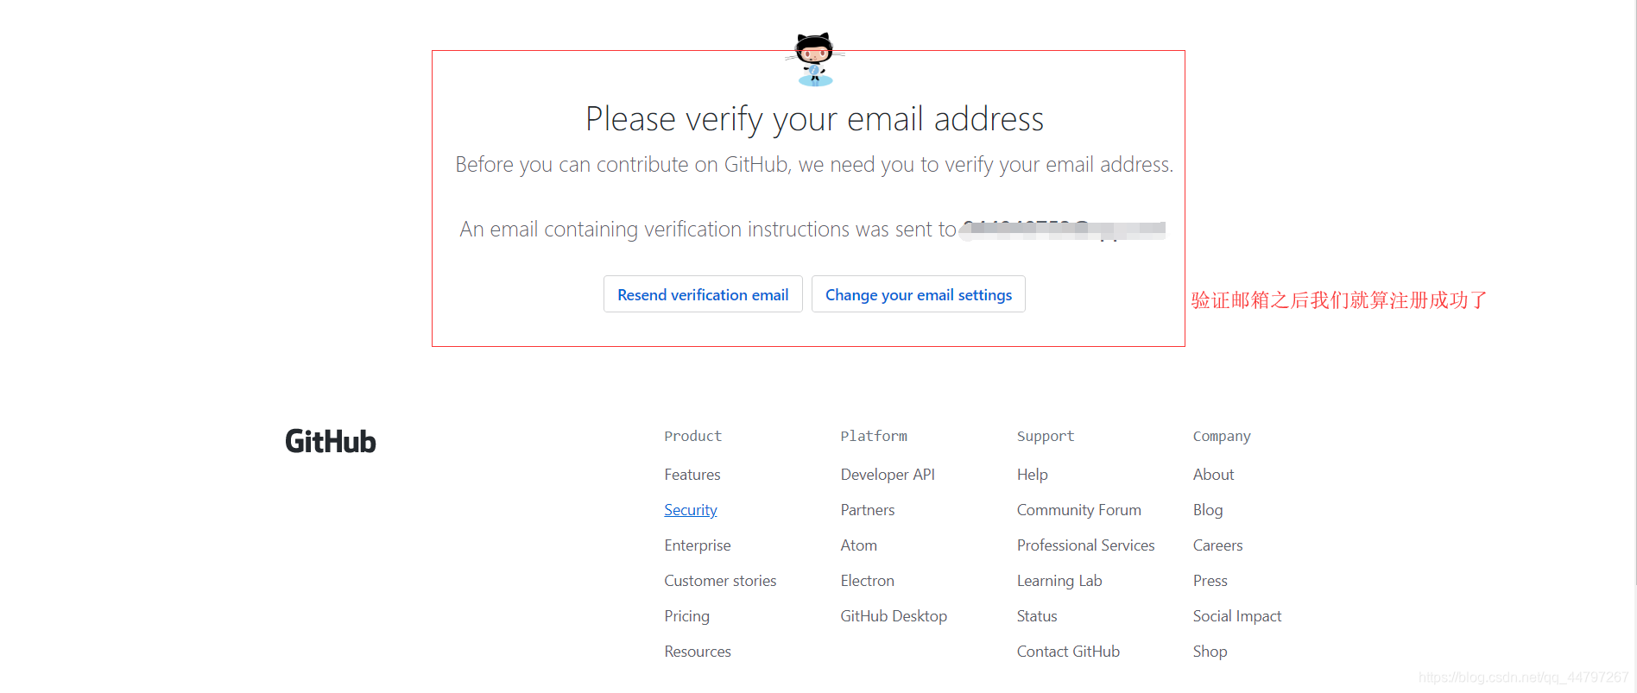Check the Status link
1637x693 pixels.
tap(1037, 616)
